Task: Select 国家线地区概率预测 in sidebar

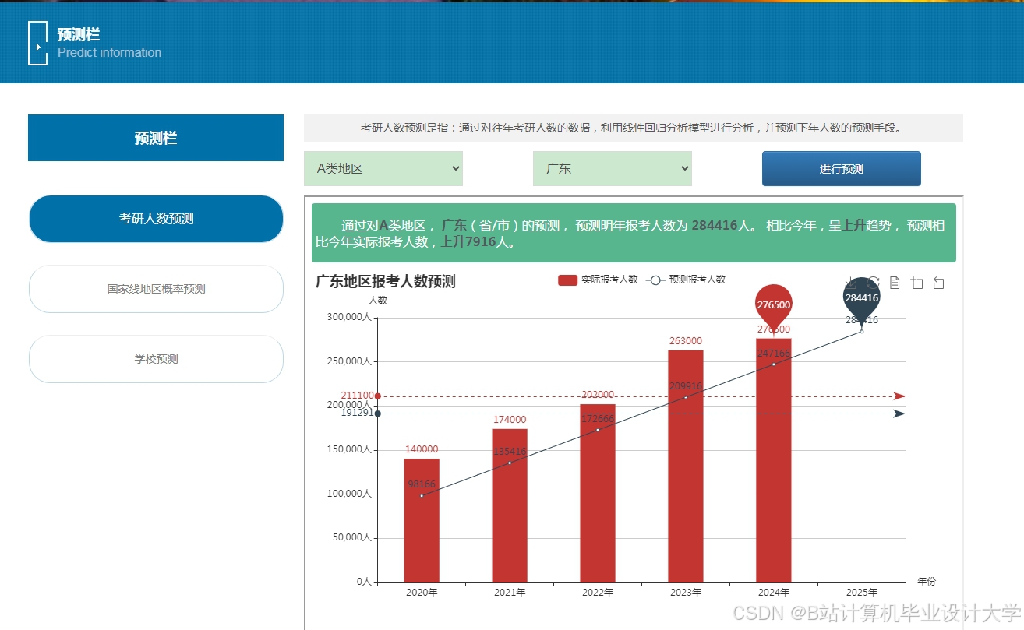Action: click(156, 288)
